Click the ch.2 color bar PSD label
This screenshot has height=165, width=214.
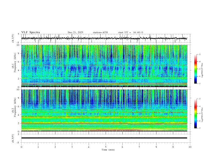tap(202, 115)
